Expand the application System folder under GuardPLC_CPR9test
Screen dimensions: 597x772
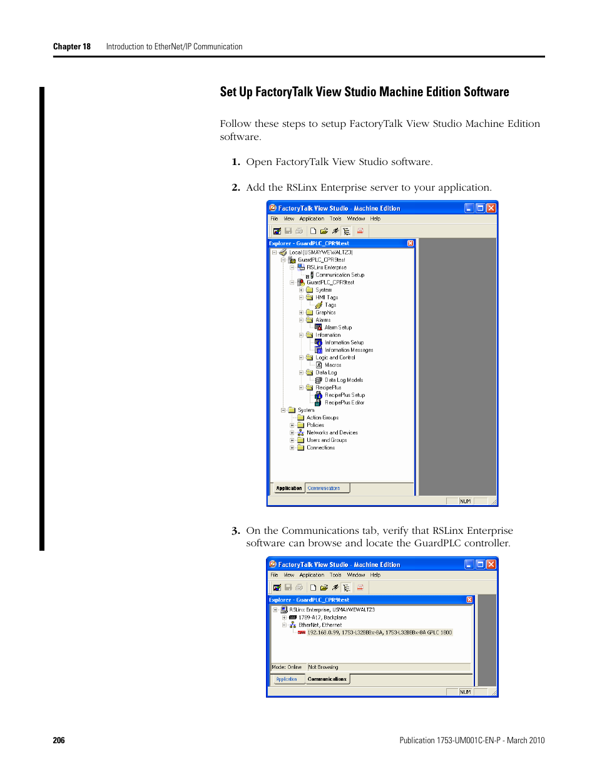click(301, 290)
